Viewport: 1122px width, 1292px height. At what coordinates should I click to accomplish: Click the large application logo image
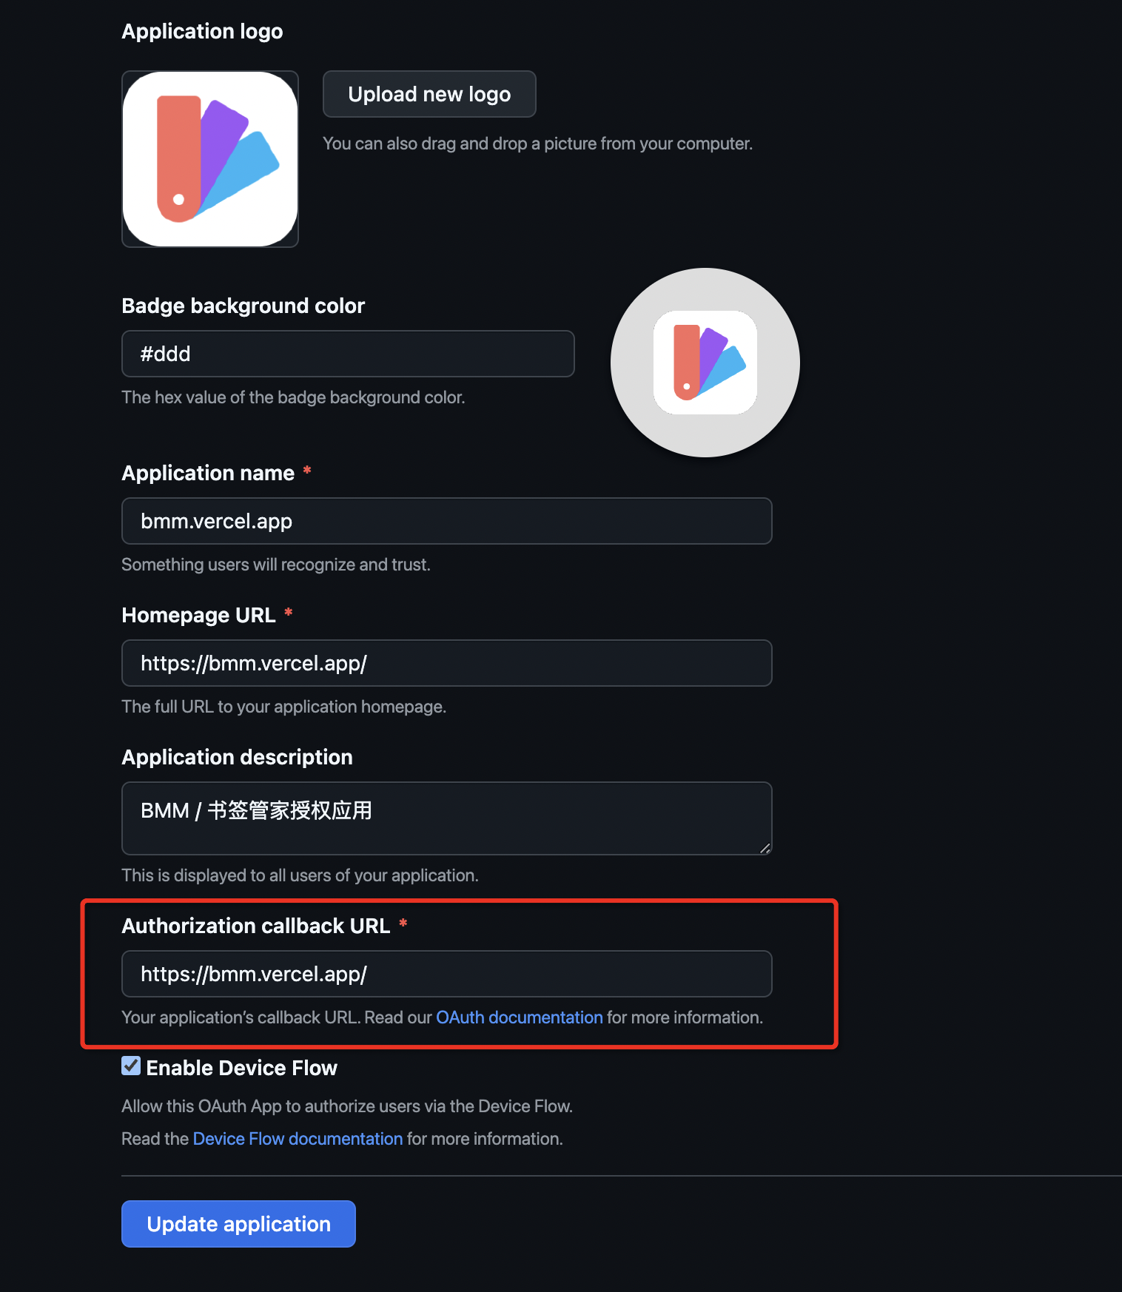click(210, 159)
